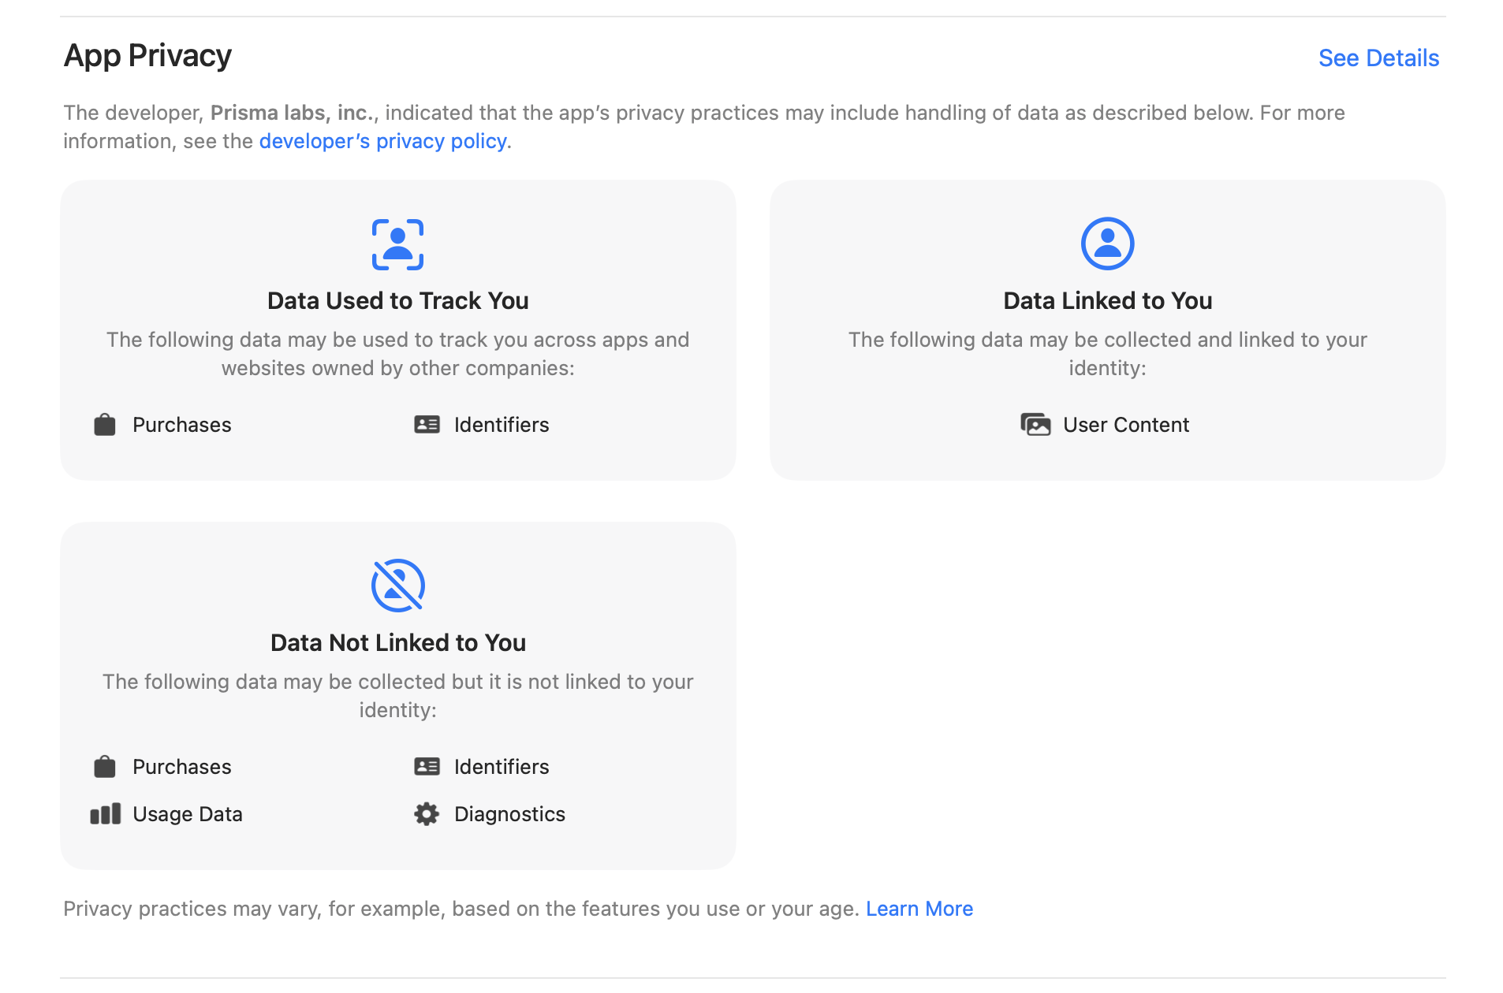Screen dimensions: 1503x993
Task: Click the Identifiers icon in Data Not Linked section
Action: (x=427, y=767)
